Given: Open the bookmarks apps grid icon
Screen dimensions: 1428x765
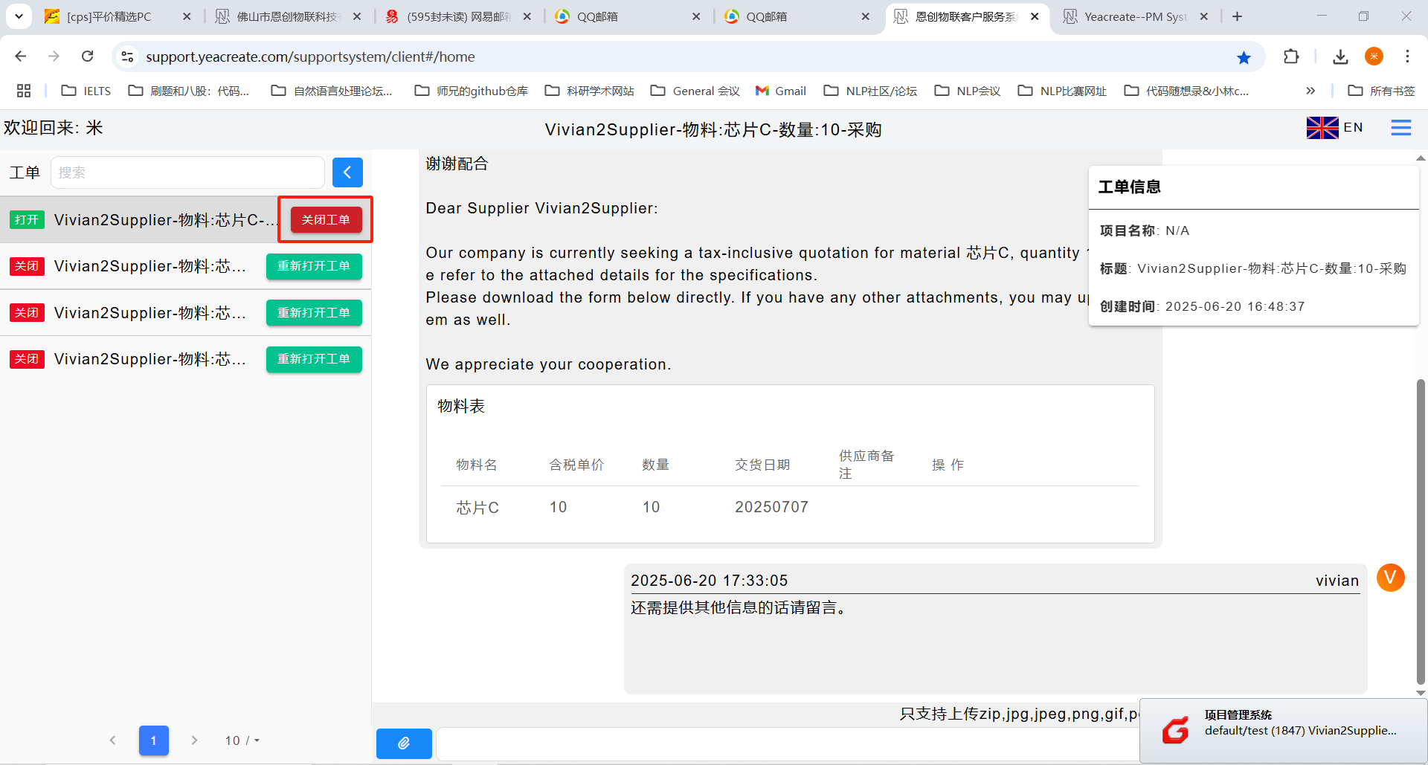Looking at the screenshot, I should coord(24,91).
